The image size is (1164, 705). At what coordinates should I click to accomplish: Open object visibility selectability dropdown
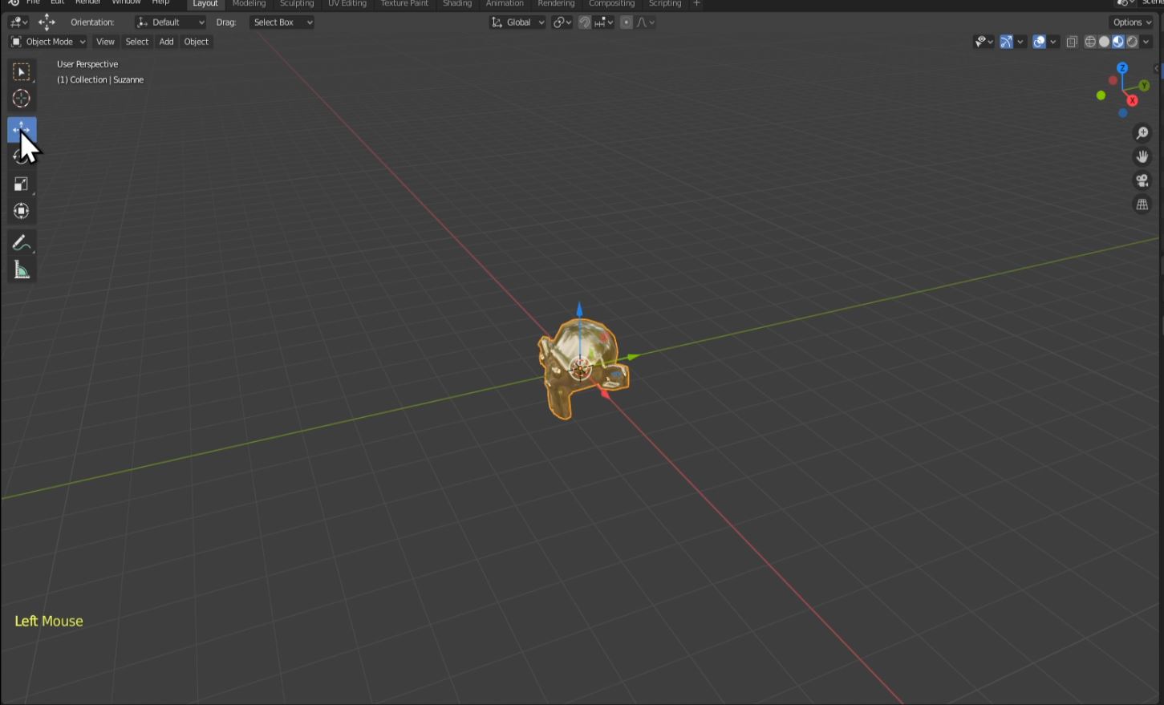coord(984,42)
